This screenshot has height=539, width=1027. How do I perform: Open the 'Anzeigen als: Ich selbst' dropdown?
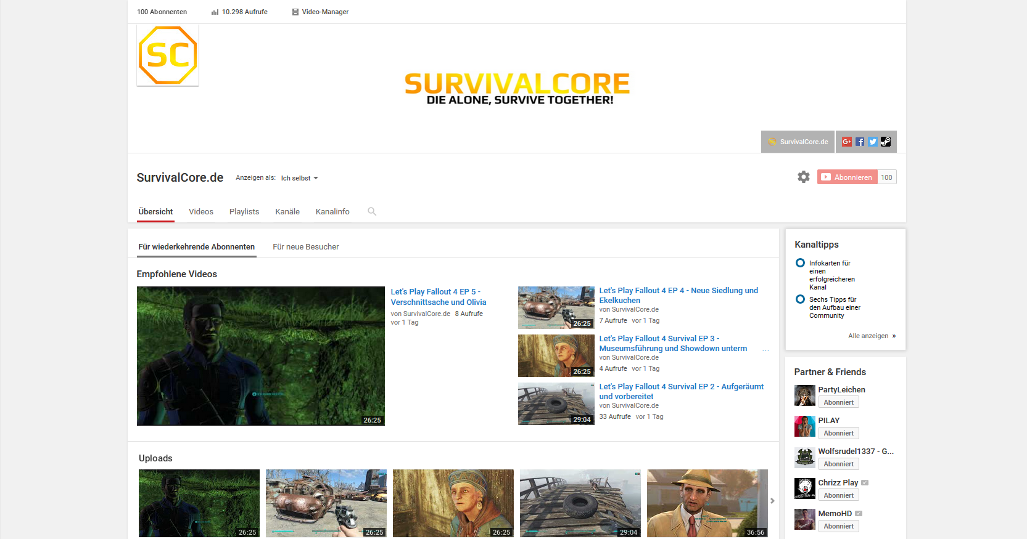click(x=299, y=178)
